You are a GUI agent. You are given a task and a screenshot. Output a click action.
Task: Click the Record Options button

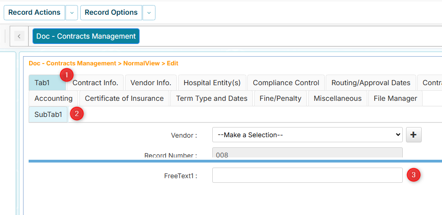[x=111, y=13]
